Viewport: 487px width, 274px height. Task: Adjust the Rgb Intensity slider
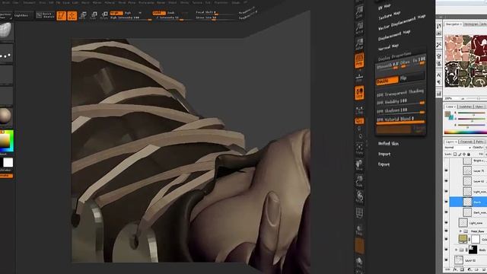131,18
